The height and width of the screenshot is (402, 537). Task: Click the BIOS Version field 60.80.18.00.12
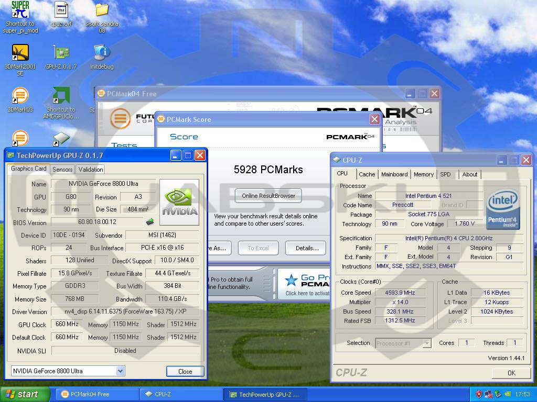click(97, 222)
